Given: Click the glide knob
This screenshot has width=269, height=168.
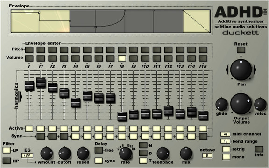Looking at the screenshot, I should [221, 105].
